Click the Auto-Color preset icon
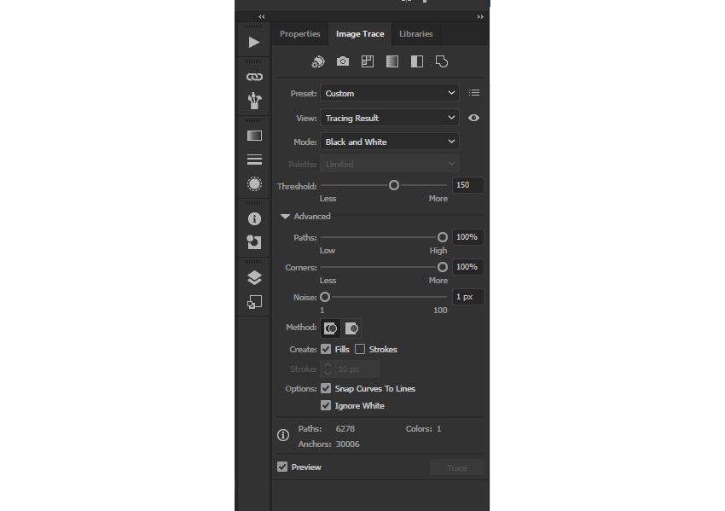 tap(318, 61)
